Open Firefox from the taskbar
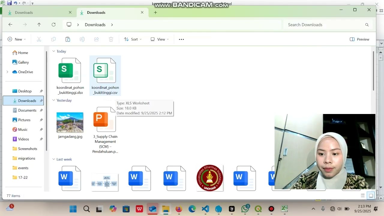The width and height of the screenshot is (384, 216). click(179, 209)
